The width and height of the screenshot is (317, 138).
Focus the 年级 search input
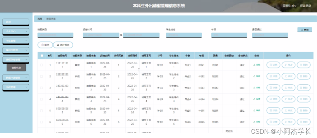[229, 35]
